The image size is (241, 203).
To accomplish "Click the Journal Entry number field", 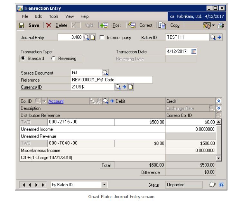I will pyautogui.click(x=70, y=37).
